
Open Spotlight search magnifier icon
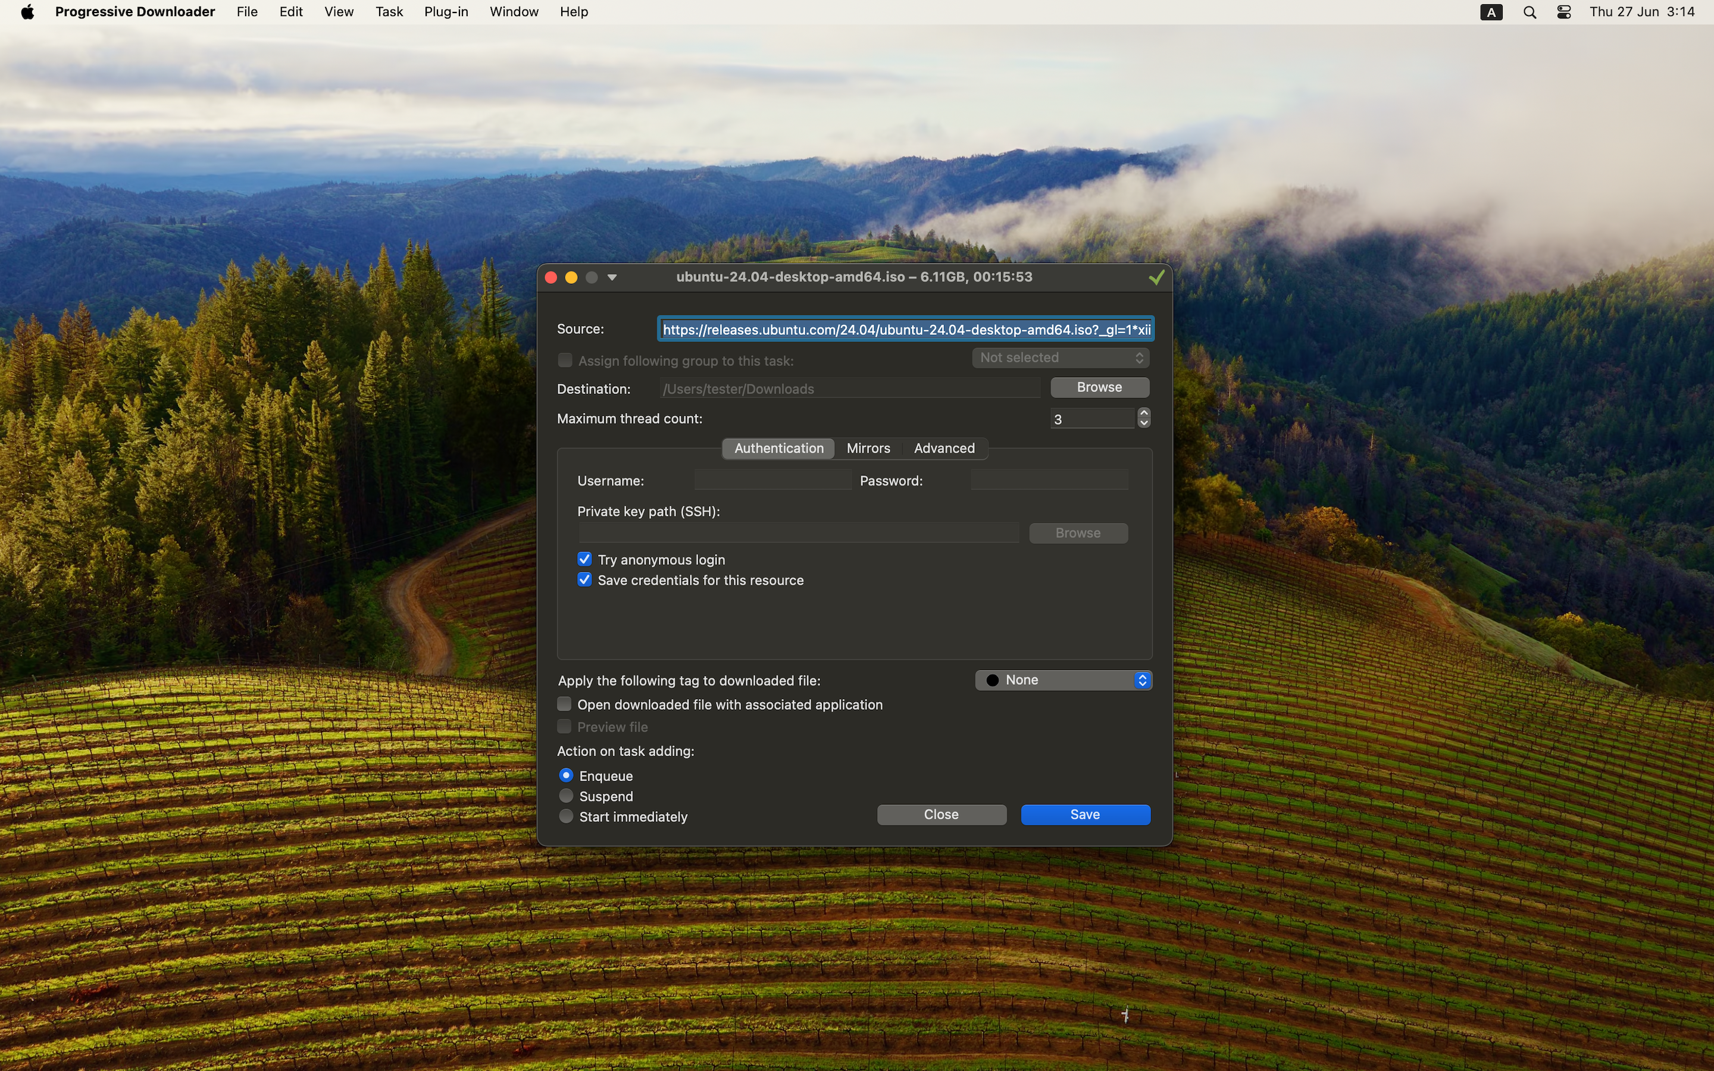(1529, 12)
